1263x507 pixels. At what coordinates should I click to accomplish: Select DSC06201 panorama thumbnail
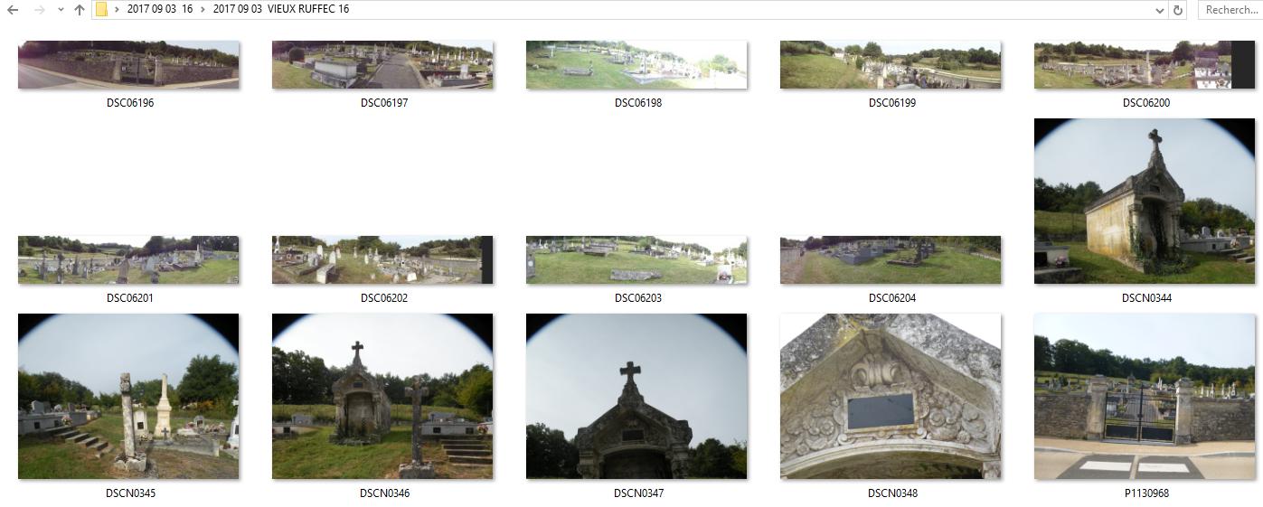pos(128,259)
